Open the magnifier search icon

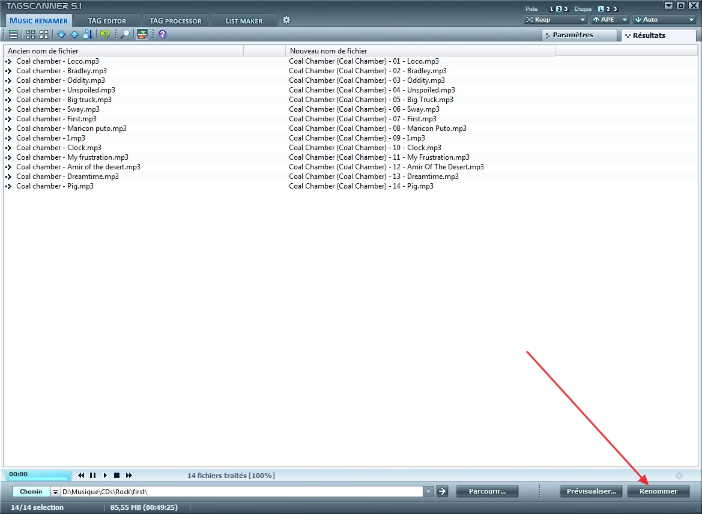[x=126, y=34]
